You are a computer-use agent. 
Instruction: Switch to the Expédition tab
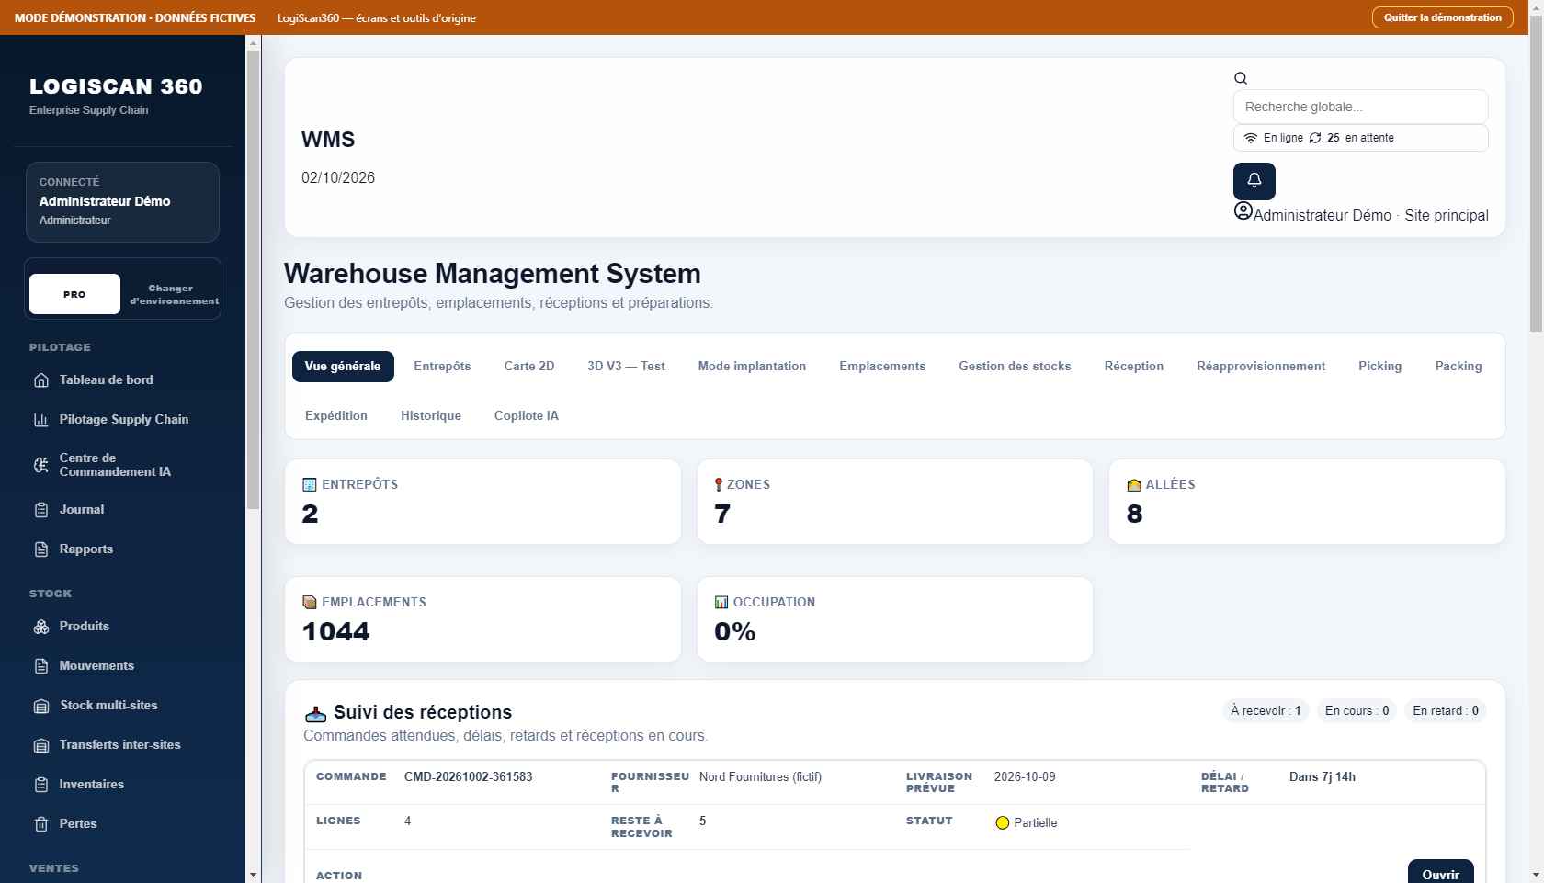[336, 415]
